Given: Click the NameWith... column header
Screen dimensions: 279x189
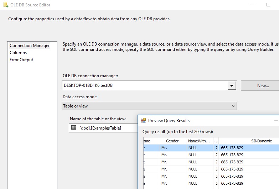Looking at the screenshot, I should click(x=200, y=141).
